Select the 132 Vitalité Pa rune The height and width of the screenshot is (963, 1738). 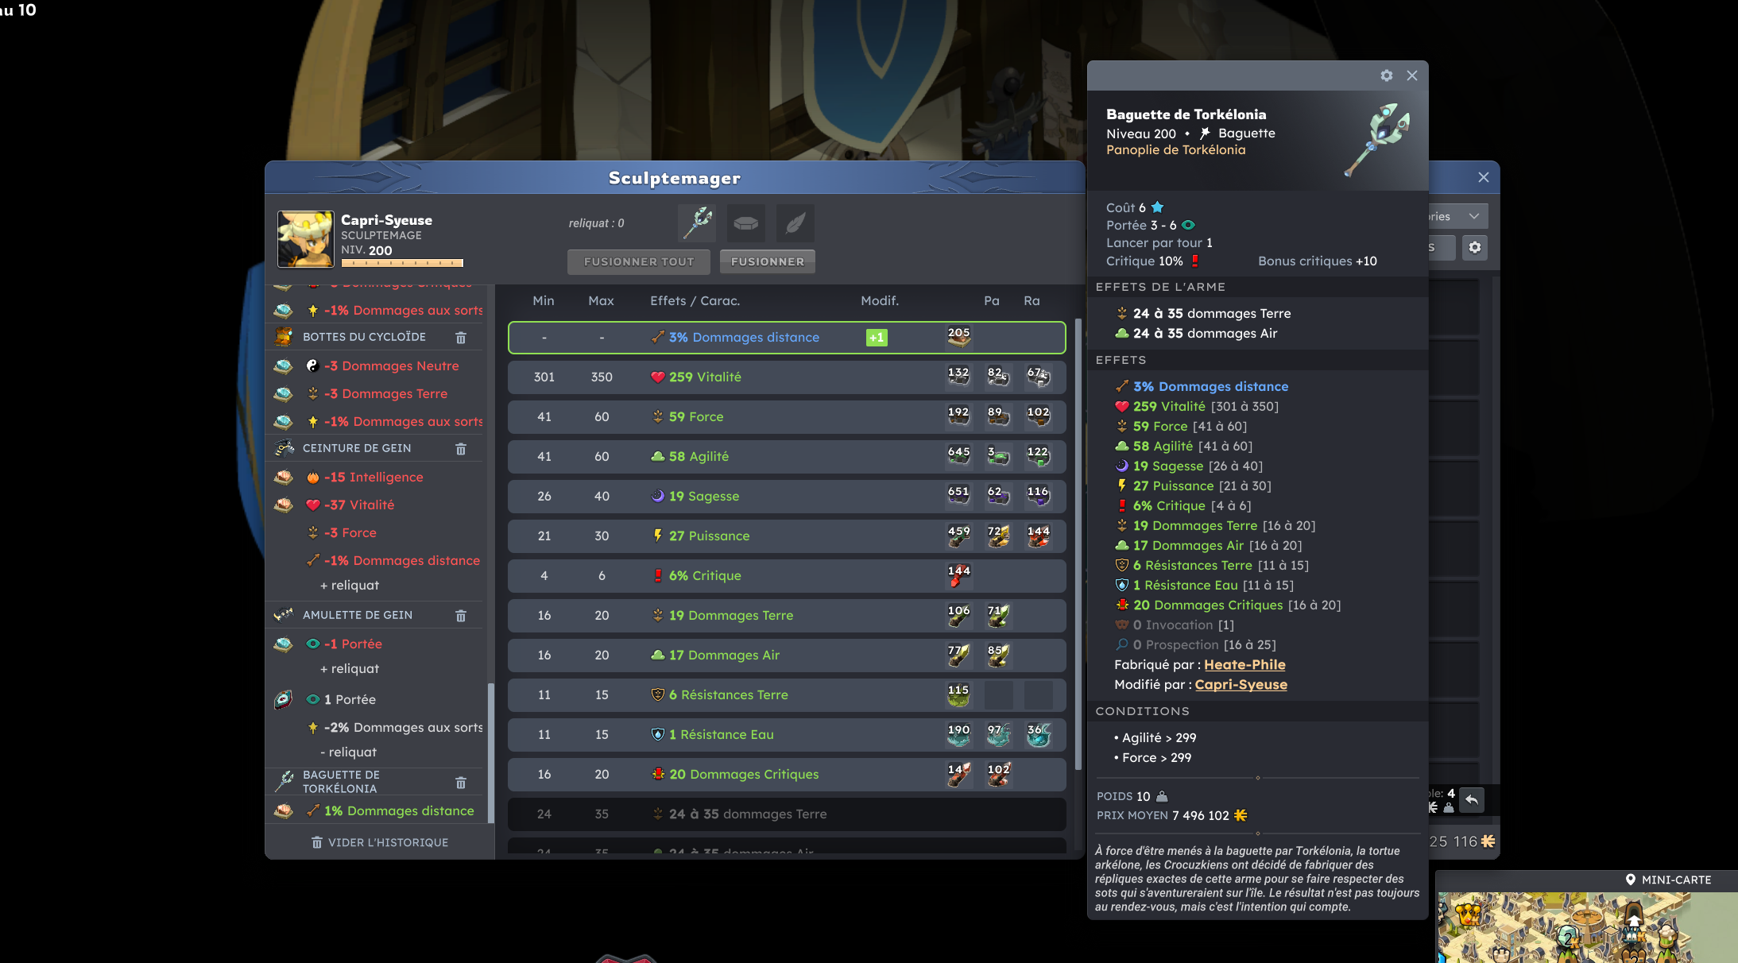pos(959,377)
